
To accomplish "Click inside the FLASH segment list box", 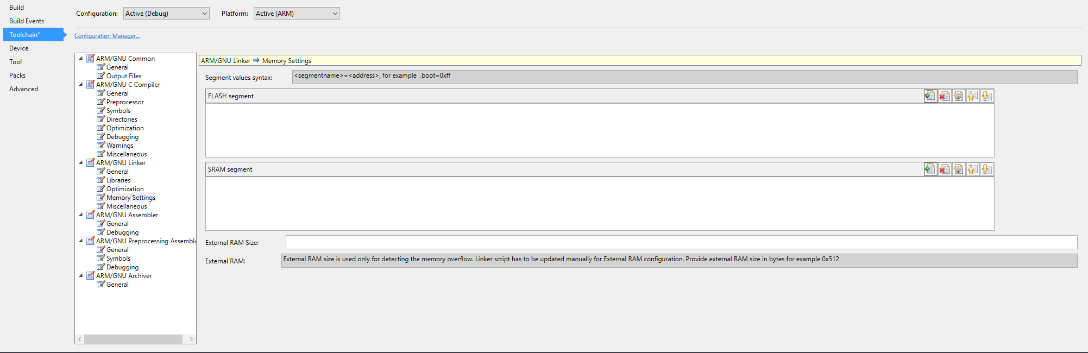I will tap(600, 130).
